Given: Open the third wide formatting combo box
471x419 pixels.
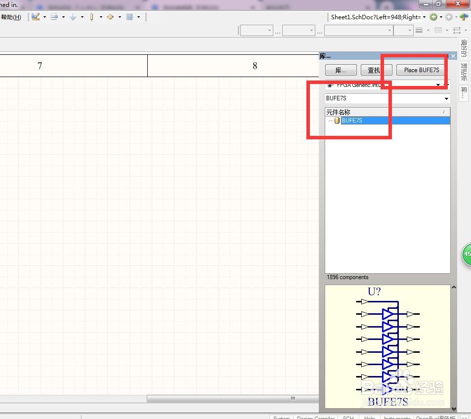Looking at the screenshot, I should tap(359, 30).
